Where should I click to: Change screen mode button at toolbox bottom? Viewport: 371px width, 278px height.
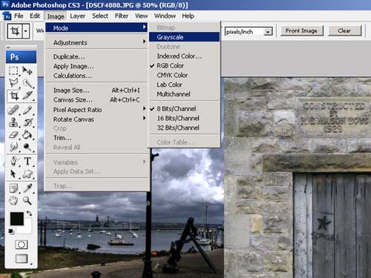[22, 259]
